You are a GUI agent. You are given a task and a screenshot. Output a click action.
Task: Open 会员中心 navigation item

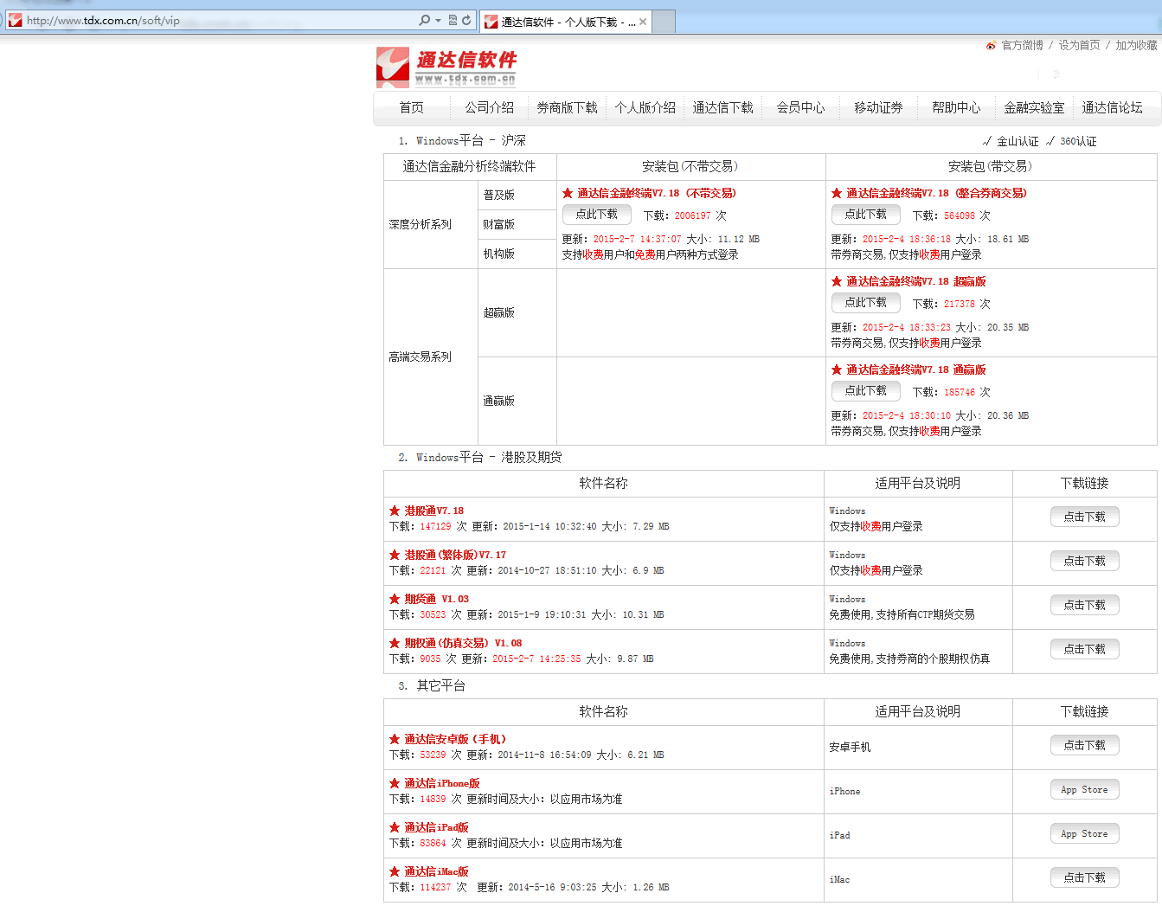801,107
